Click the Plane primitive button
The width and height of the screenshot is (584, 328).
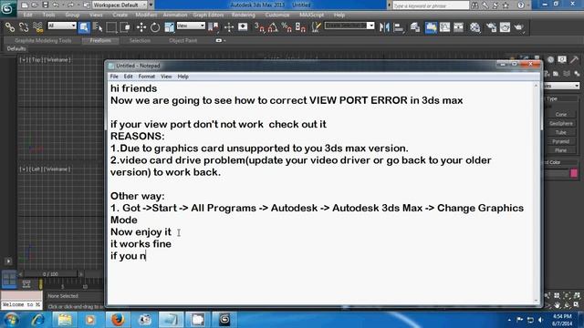(x=561, y=150)
